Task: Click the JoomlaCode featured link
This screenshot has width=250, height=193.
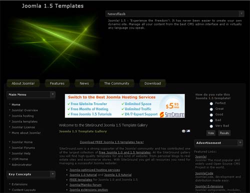Action: [204, 173]
